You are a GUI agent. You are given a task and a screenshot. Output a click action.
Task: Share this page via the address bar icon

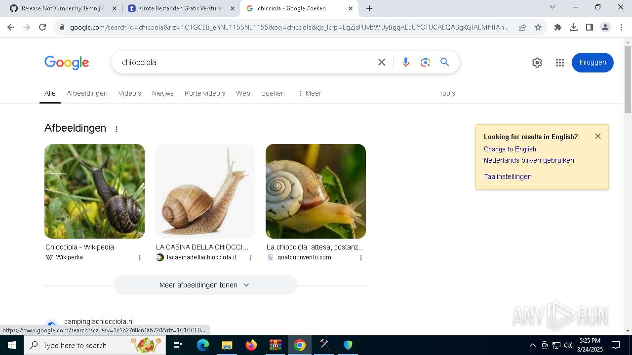[x=522, y=27]
